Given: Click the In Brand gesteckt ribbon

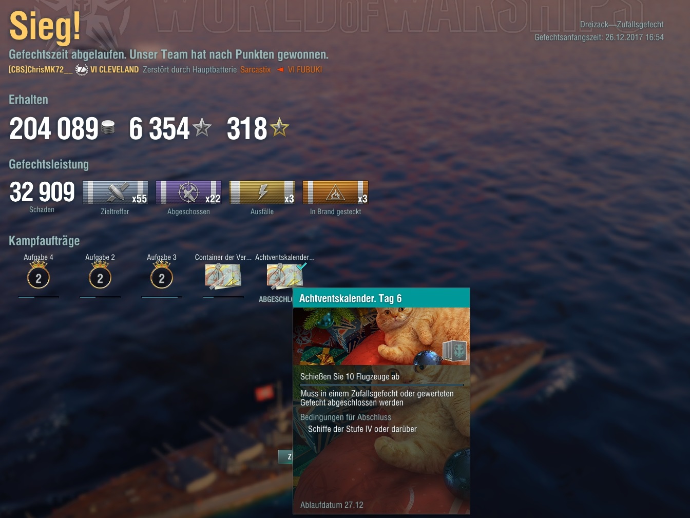Looking at the screenshot, I should [x=335, y=192].
